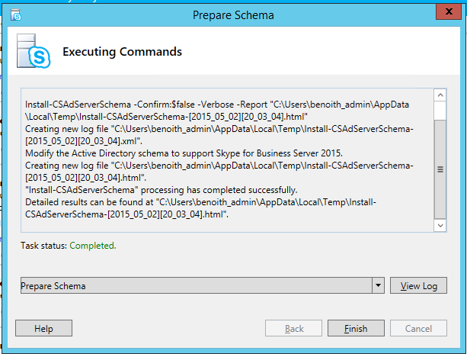Open Help for this wizard
The image size is (467, 354).
click(x=43, y=329)
